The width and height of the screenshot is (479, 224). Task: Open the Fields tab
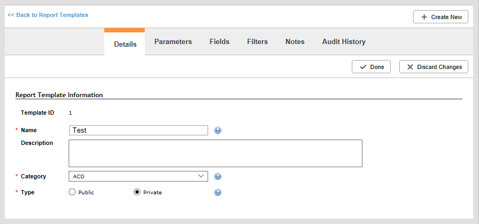coord(219,42)
